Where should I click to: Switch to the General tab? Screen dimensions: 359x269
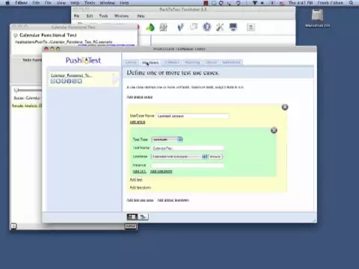(131, 62)
